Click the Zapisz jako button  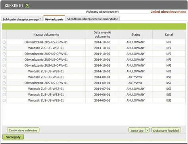[137, 130]
